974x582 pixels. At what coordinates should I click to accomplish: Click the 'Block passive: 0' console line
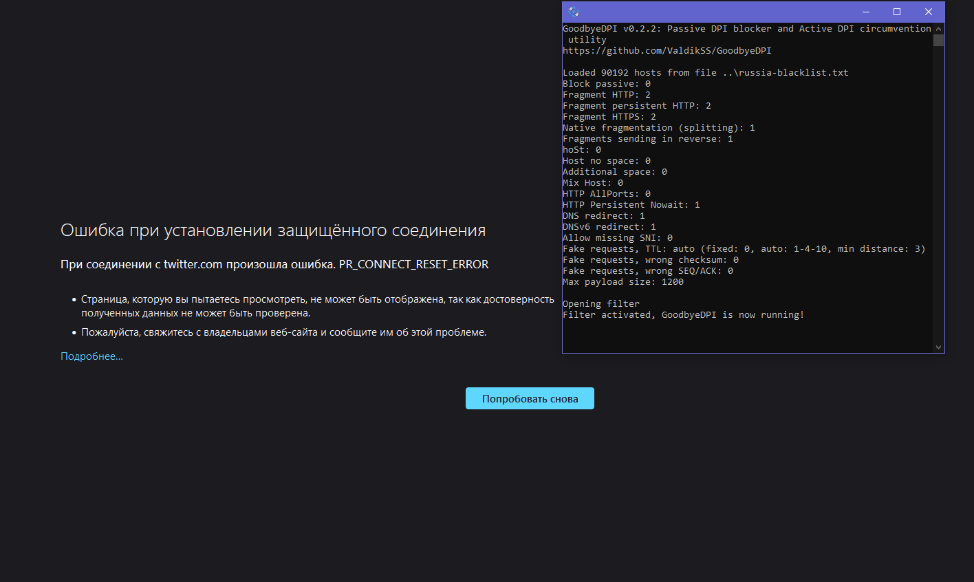(607, 84)
